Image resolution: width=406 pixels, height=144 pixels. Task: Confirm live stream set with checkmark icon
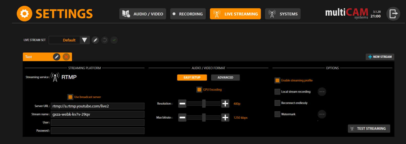114,40
